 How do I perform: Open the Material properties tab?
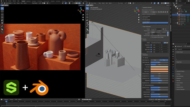pos(173,78)
